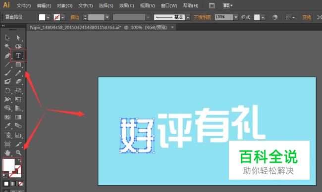Select the Eraser tool

[18, 81]
